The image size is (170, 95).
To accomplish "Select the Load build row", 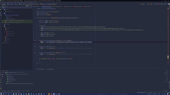I will click(x=10, y=76).
